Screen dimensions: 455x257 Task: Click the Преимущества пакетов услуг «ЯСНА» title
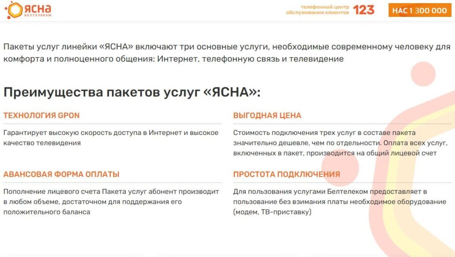tap(132, 92)
